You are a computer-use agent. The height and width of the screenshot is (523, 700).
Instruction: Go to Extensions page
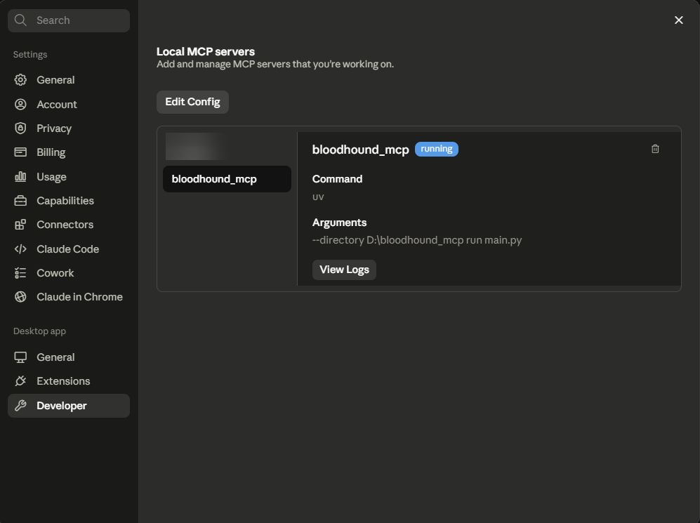click(69, 381)
